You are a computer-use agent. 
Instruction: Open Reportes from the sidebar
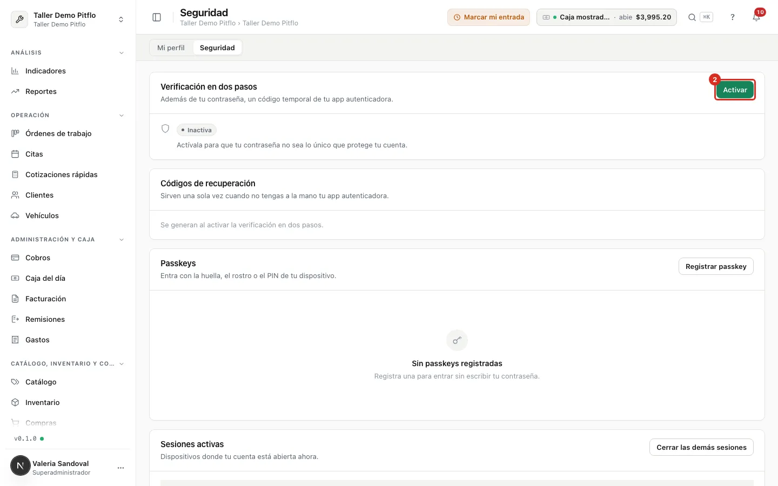[x=68, y=91]
